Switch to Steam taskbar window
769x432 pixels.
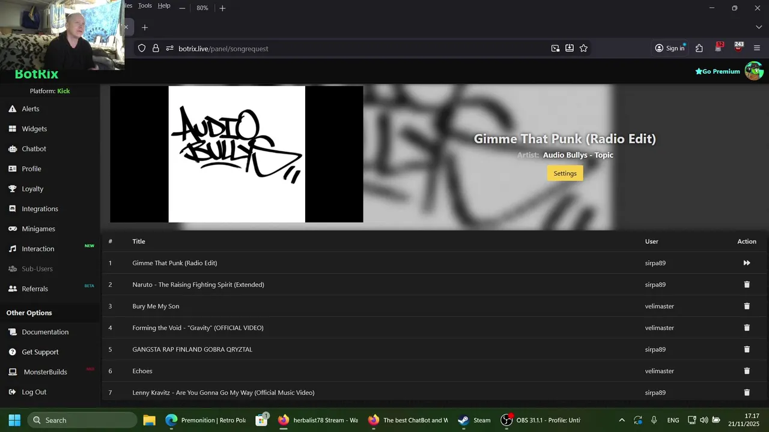tap(474, 420)
